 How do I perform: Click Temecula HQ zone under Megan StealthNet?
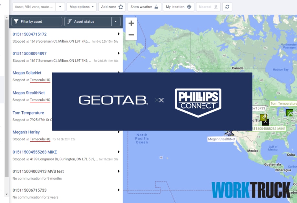[40, 100]
